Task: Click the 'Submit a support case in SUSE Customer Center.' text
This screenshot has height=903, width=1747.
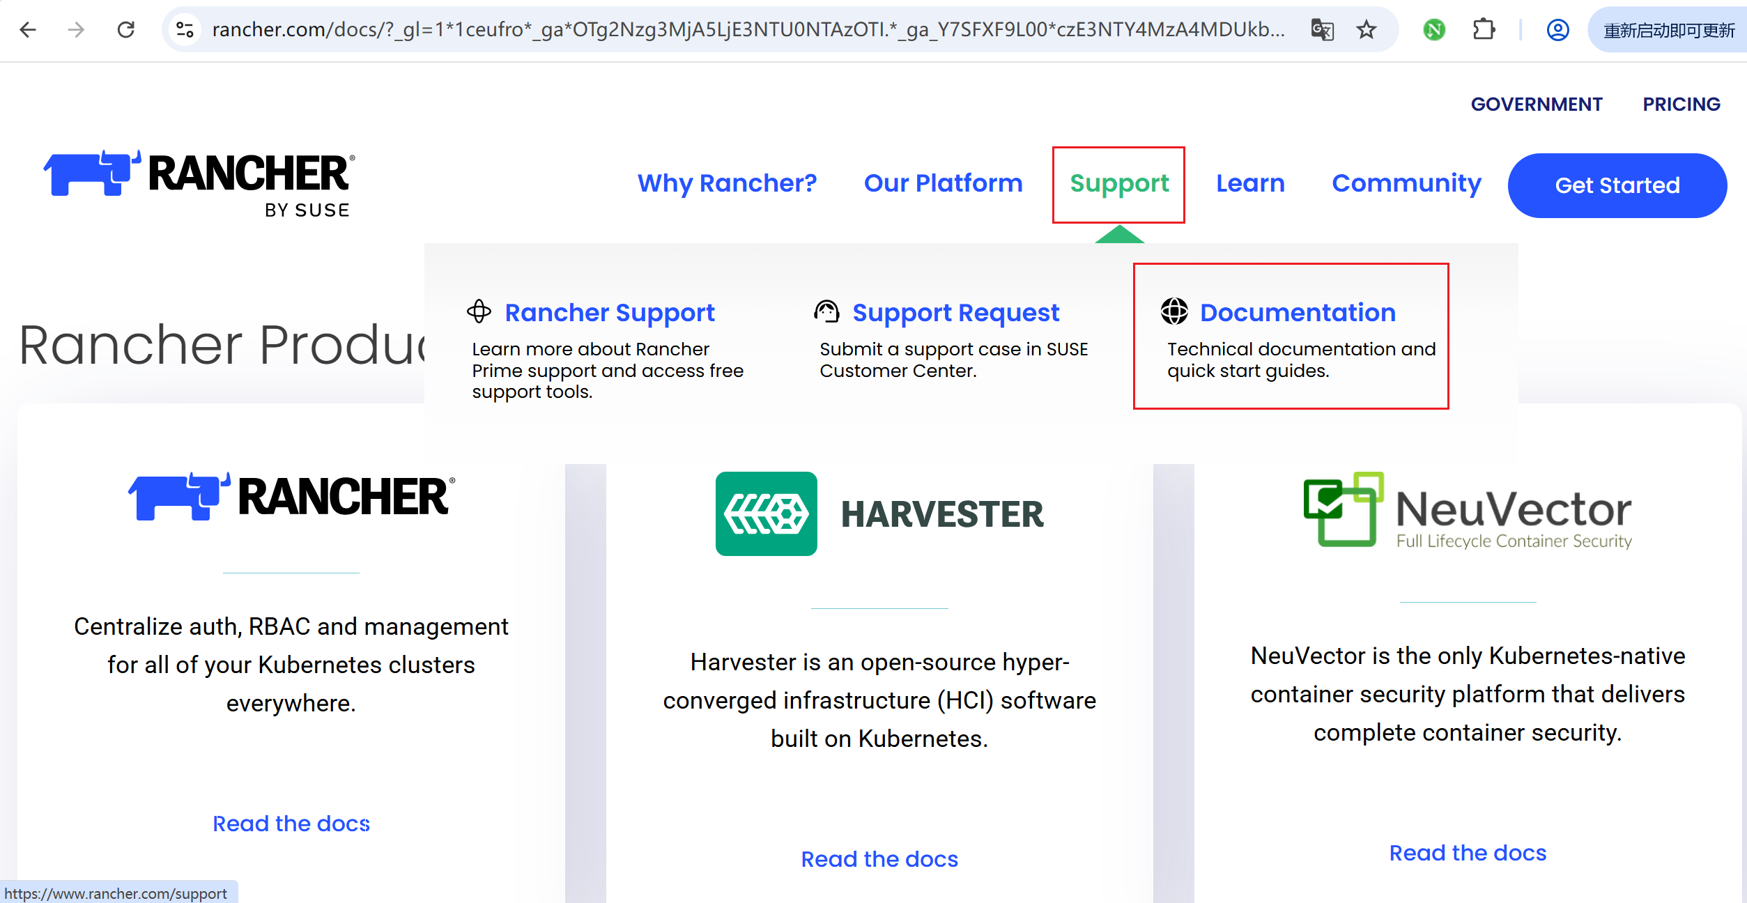Action: coord(954,360)
